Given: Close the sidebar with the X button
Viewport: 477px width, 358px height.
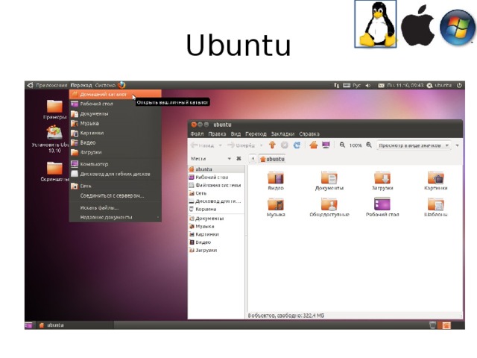Looking at the screenshot, I should point(238,159).
